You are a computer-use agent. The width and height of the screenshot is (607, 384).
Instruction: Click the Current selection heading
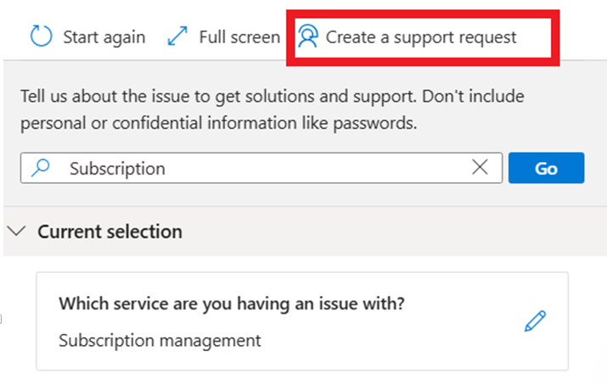pyautogui.click(x=110, y=231)
